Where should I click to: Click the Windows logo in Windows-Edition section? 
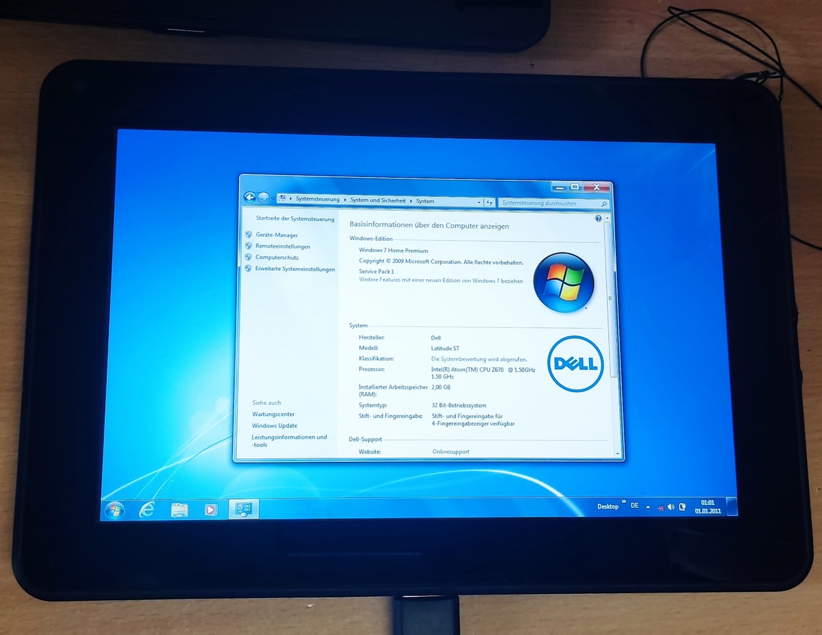pyautogui.click(x=563, y=282)
